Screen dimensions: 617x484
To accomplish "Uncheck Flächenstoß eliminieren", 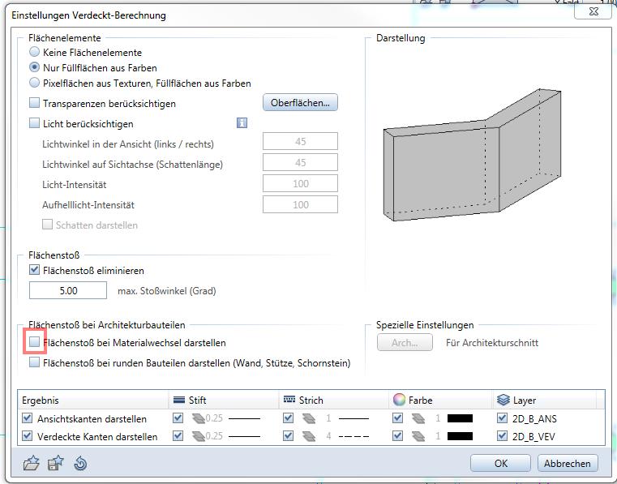I will point(34,270).
